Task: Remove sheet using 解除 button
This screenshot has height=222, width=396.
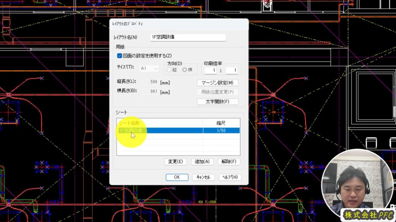Action: (229, 161)
